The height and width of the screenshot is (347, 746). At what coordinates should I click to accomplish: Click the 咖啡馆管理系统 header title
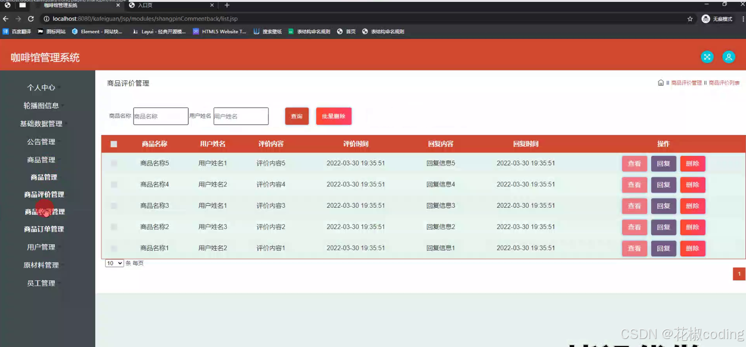[45, 58]
